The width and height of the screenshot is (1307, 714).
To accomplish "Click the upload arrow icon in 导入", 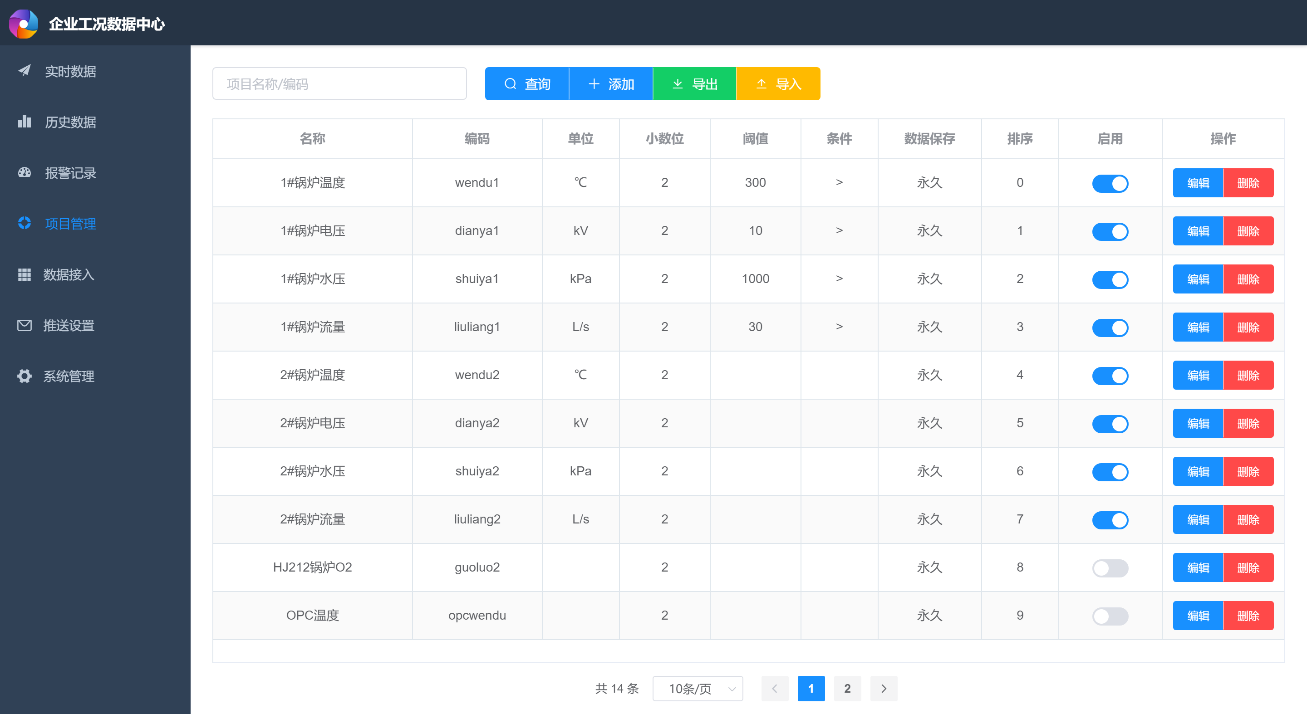I will coord(761,83).
